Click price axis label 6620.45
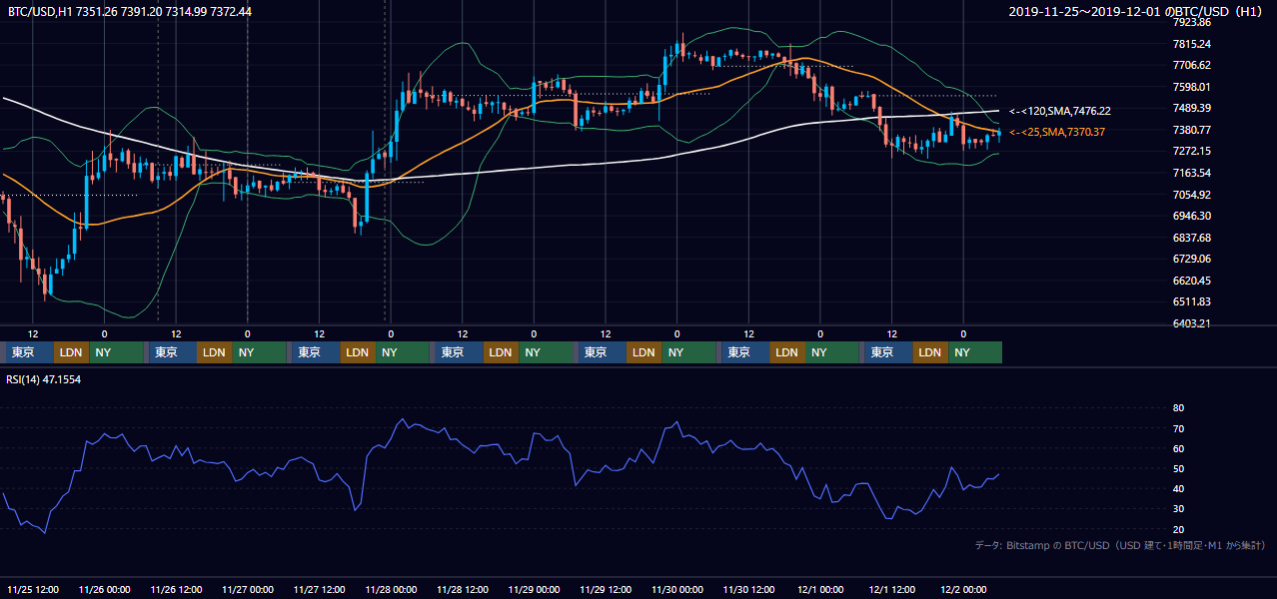 coord(1191,281)
